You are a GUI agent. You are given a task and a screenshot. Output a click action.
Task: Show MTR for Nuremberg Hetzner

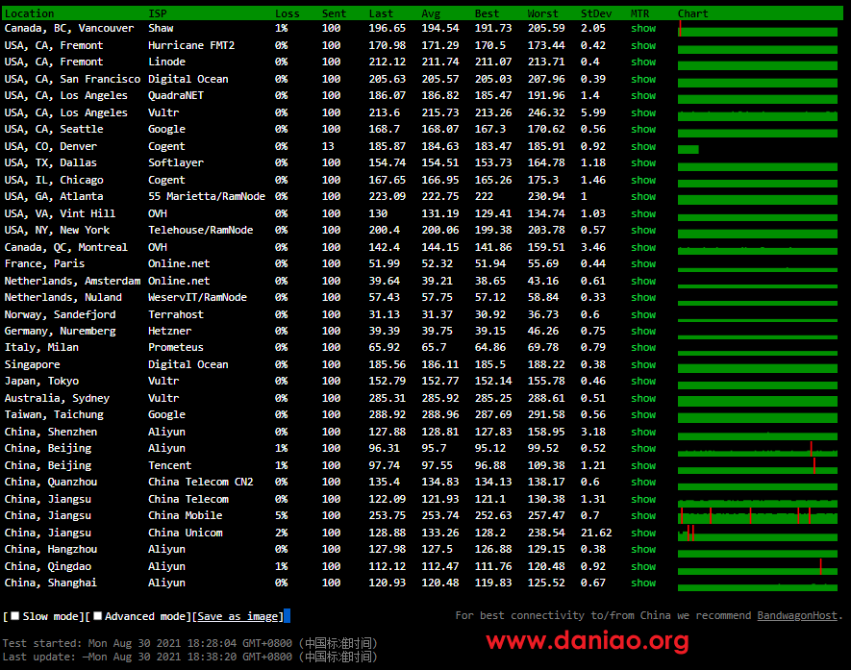click(643, 331)
